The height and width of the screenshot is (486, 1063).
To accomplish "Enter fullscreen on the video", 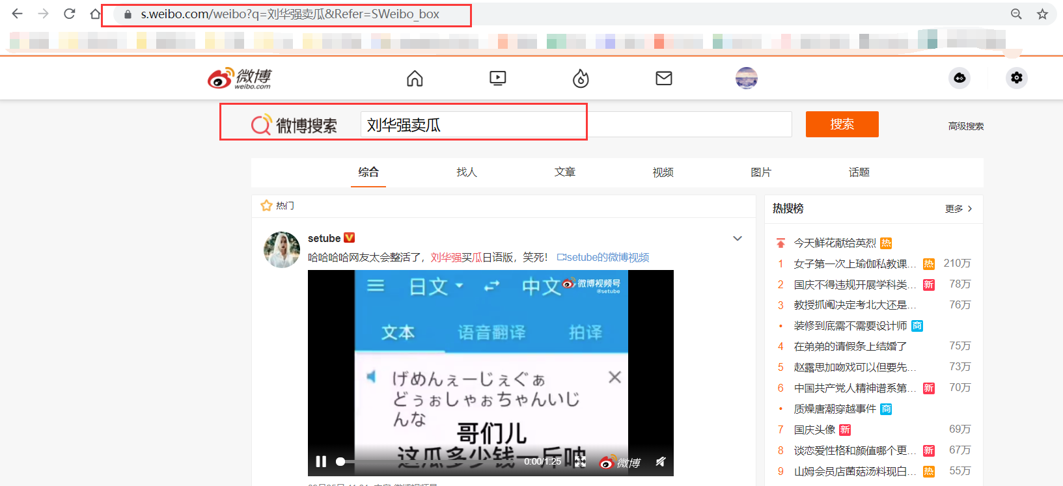I will click(581, 461).
